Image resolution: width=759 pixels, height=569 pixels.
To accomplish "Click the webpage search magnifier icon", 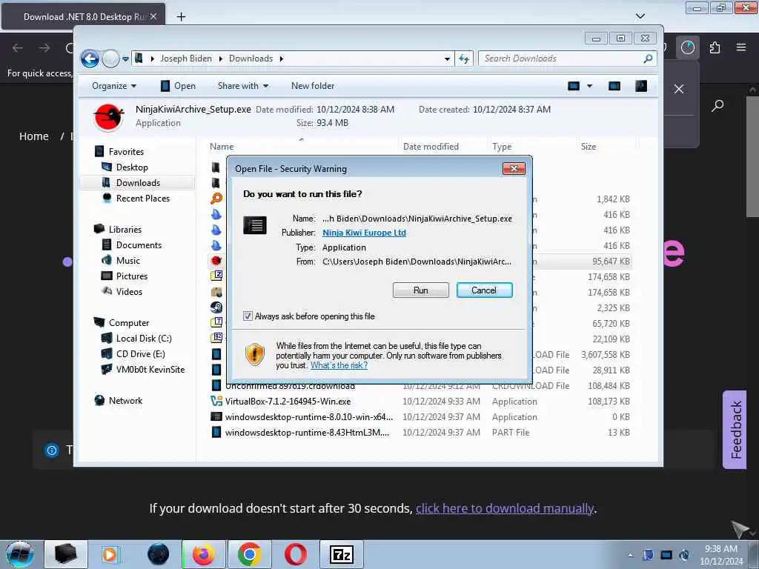I will tap(717, 105).
